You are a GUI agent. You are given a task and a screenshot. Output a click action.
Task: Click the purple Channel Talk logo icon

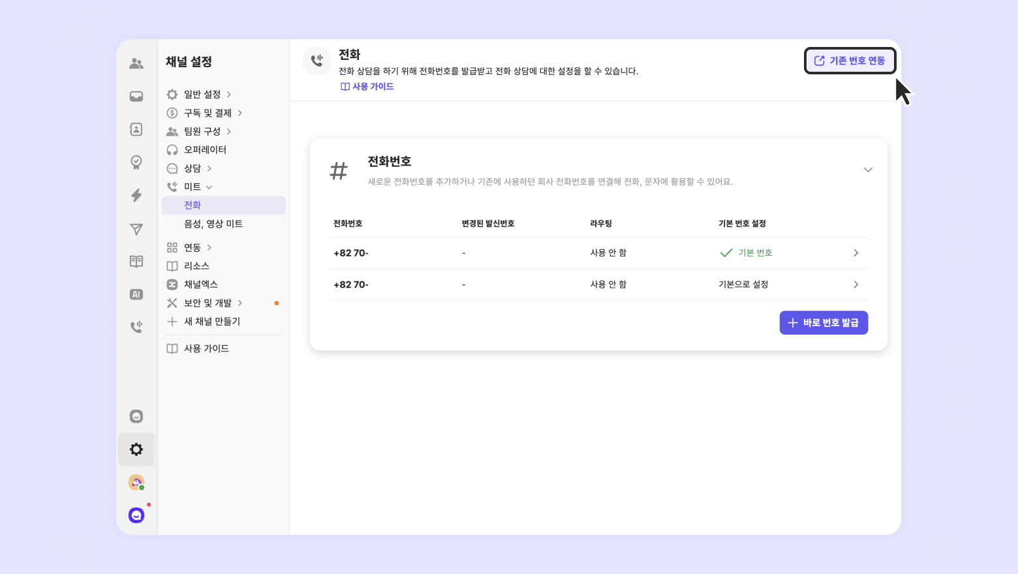click(136, 515)
